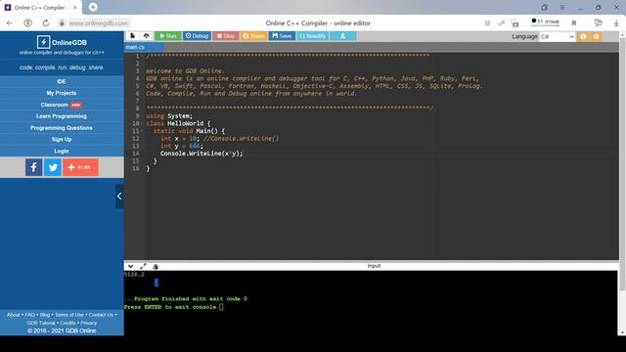Click the upload file icon next to new file
626x352 pixels.
146,36
